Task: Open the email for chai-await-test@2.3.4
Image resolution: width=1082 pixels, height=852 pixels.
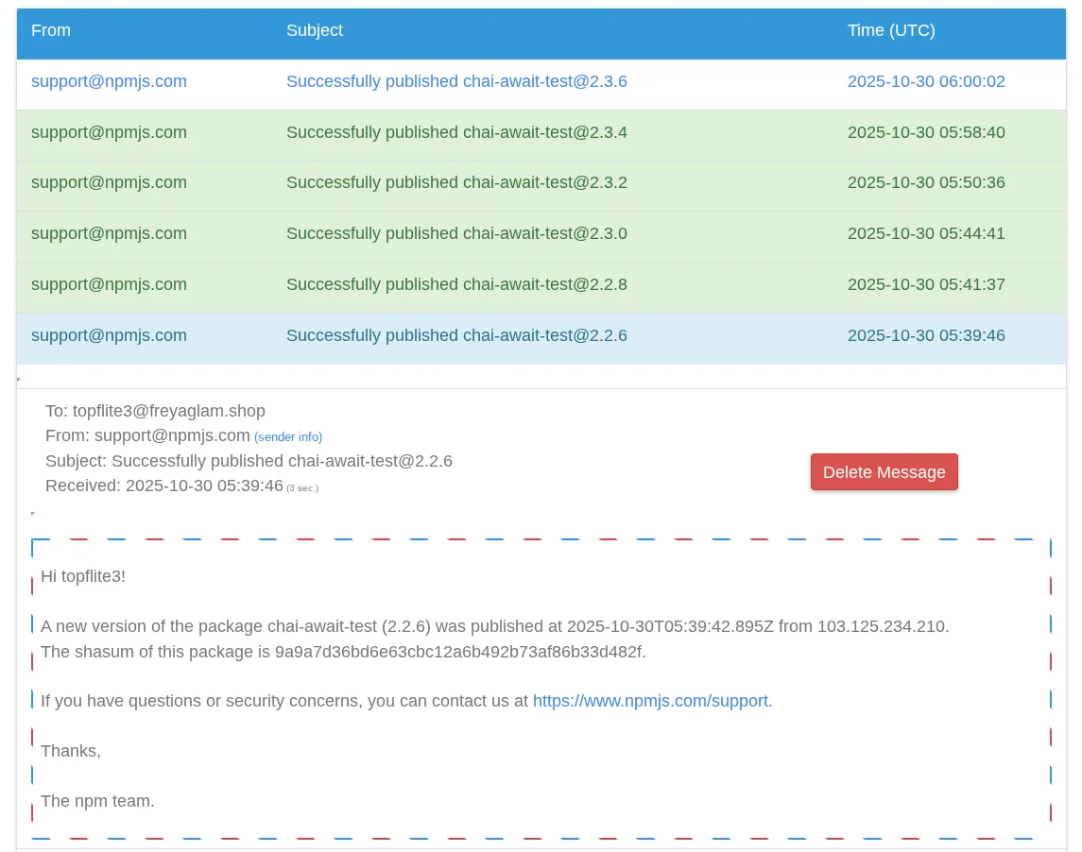Action: pyautogui.click(x=456, y=132)
